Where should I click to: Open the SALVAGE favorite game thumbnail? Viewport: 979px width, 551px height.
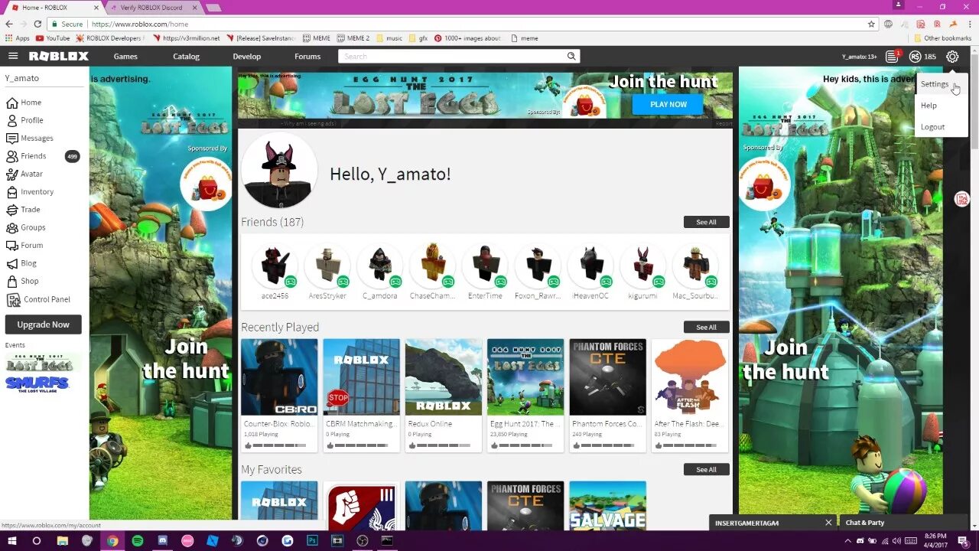608,506
